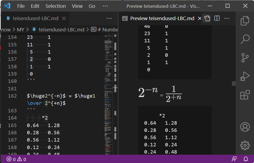Click 0.56 on editor line 166
This screenshot has height=163, width=254.
(x=54, y=133)
